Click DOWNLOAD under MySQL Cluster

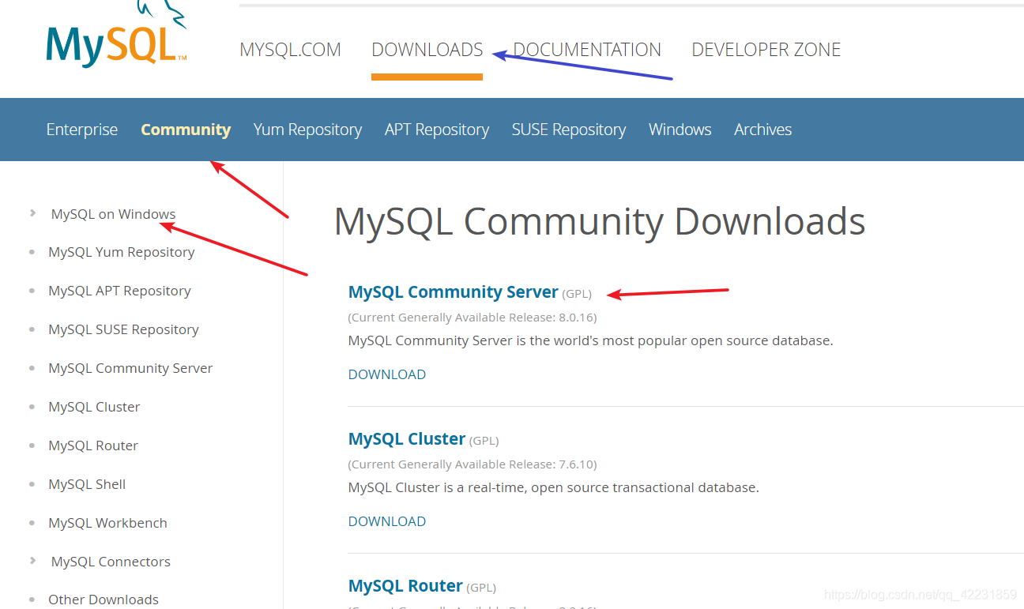pyautogui.click(x=387, y=521)
